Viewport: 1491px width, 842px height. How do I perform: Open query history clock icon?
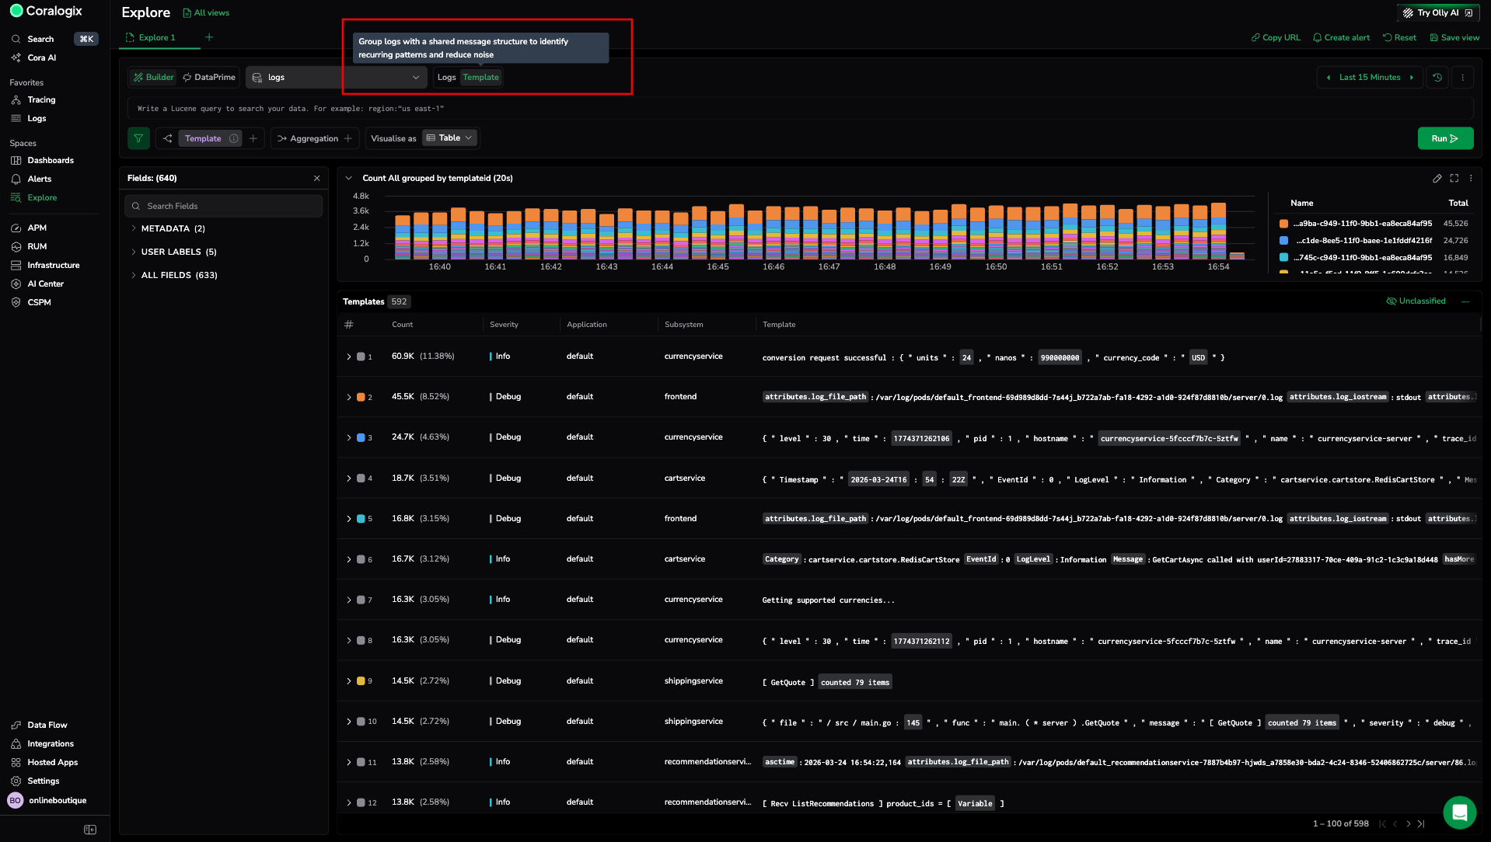[1437, 78]
